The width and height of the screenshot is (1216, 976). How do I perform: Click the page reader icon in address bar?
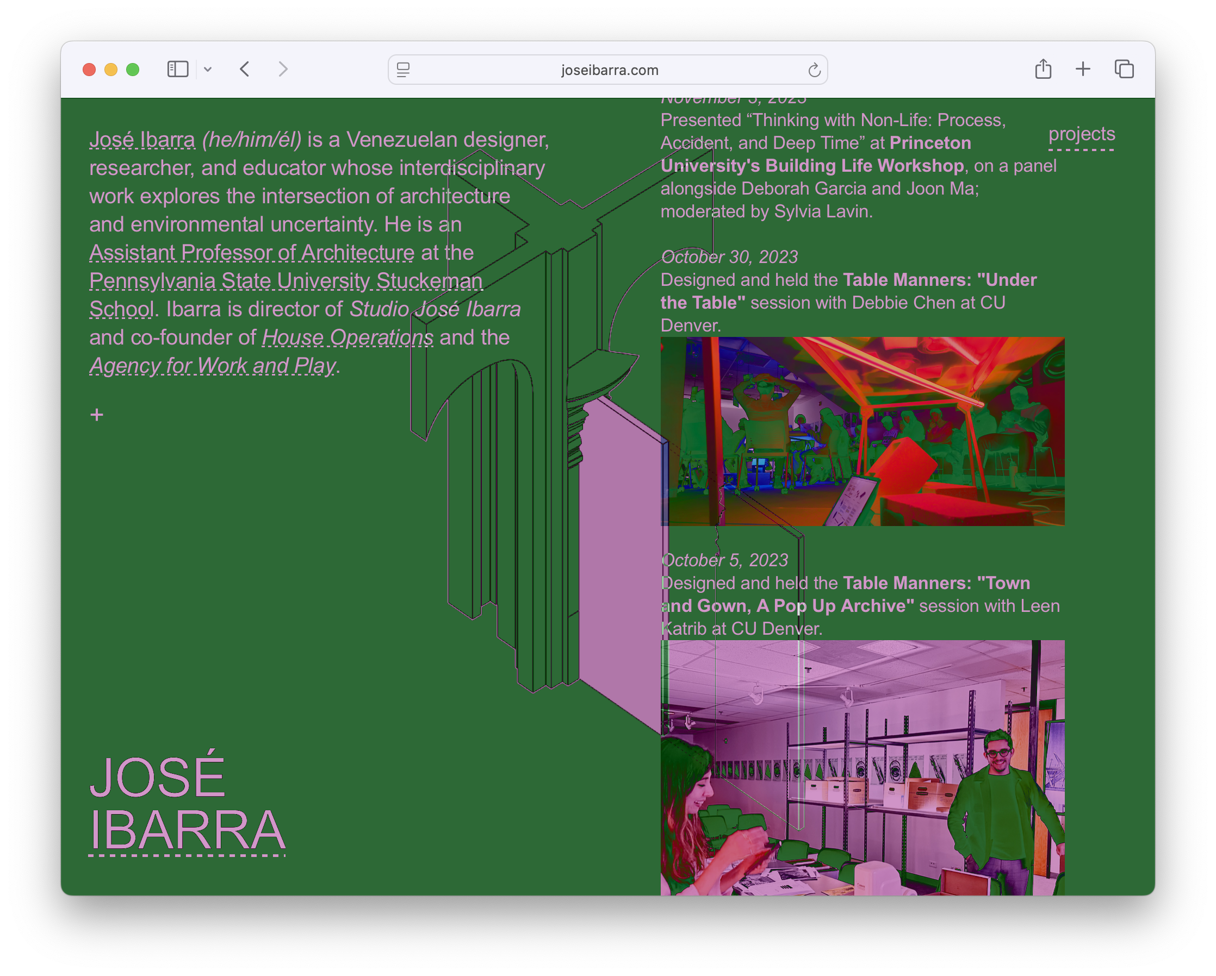coord(404,70)
